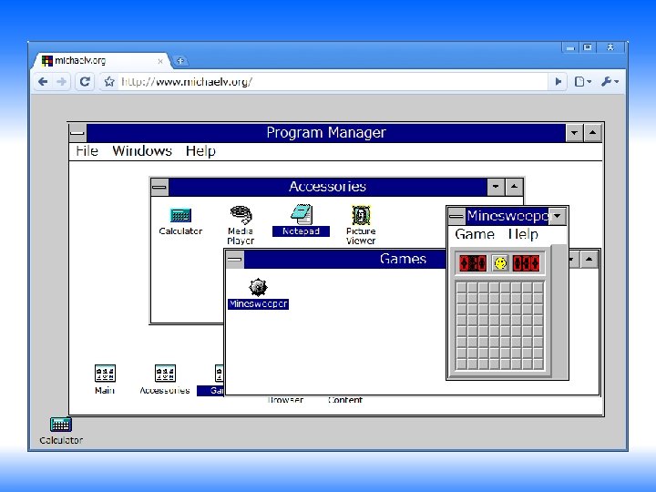Open the Calculator icon in Accessories
The width and height of the screenshot is (656, 492).
pyautogui.click(x=180, y=220)
